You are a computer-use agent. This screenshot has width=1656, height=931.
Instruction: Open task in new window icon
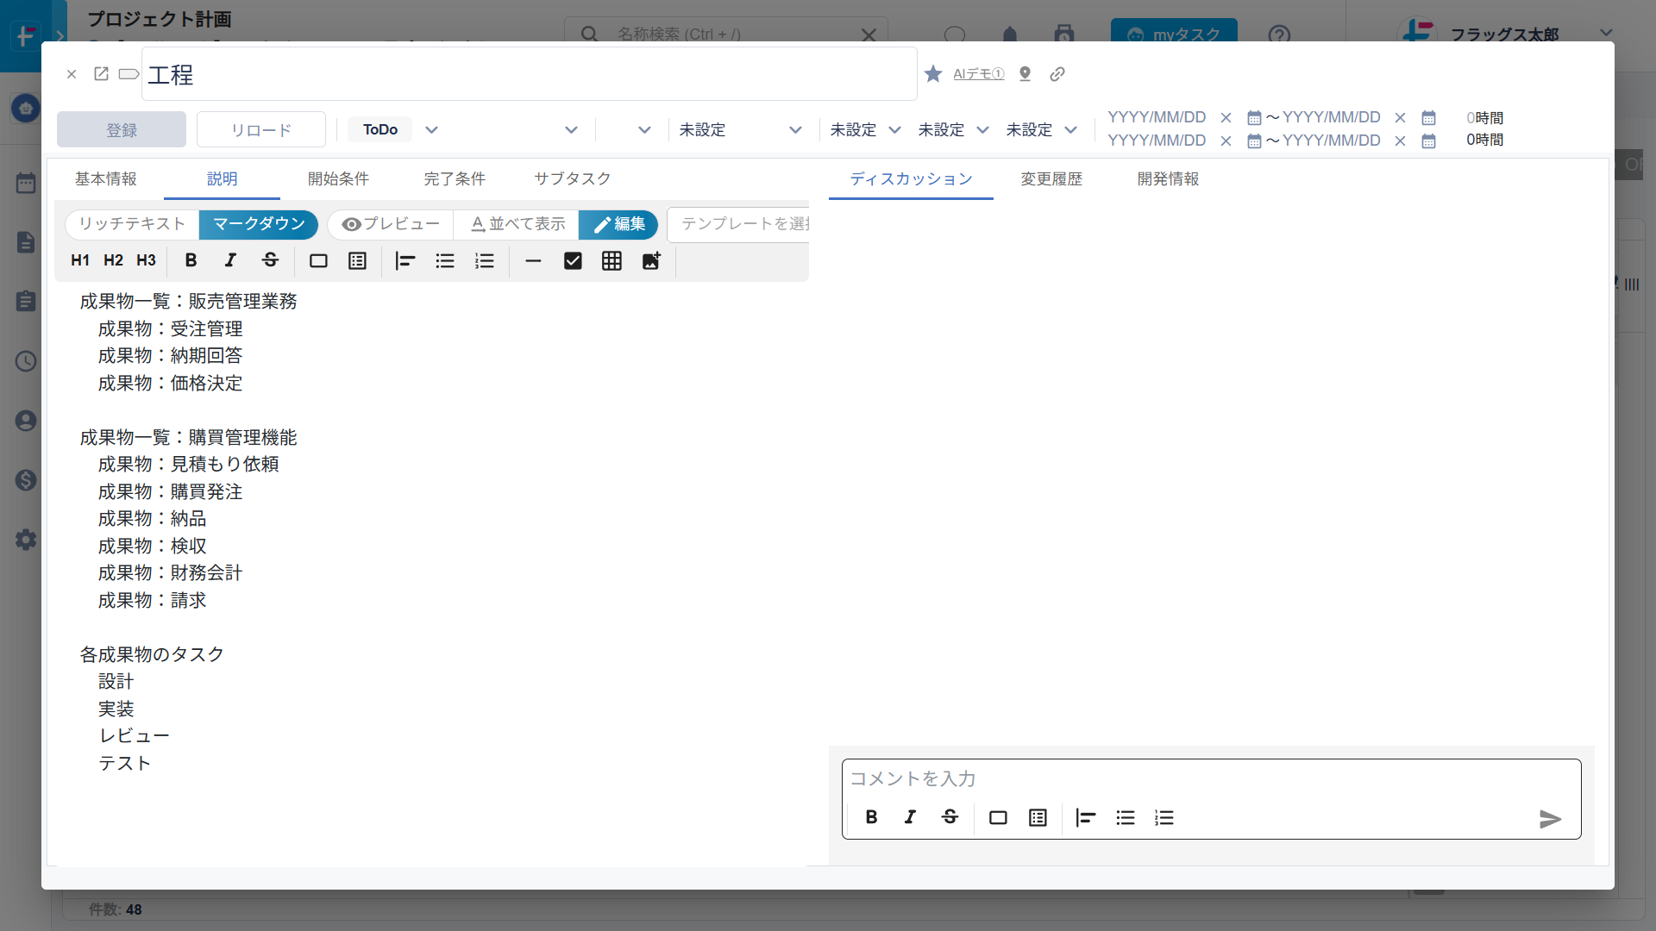(101, 74)
